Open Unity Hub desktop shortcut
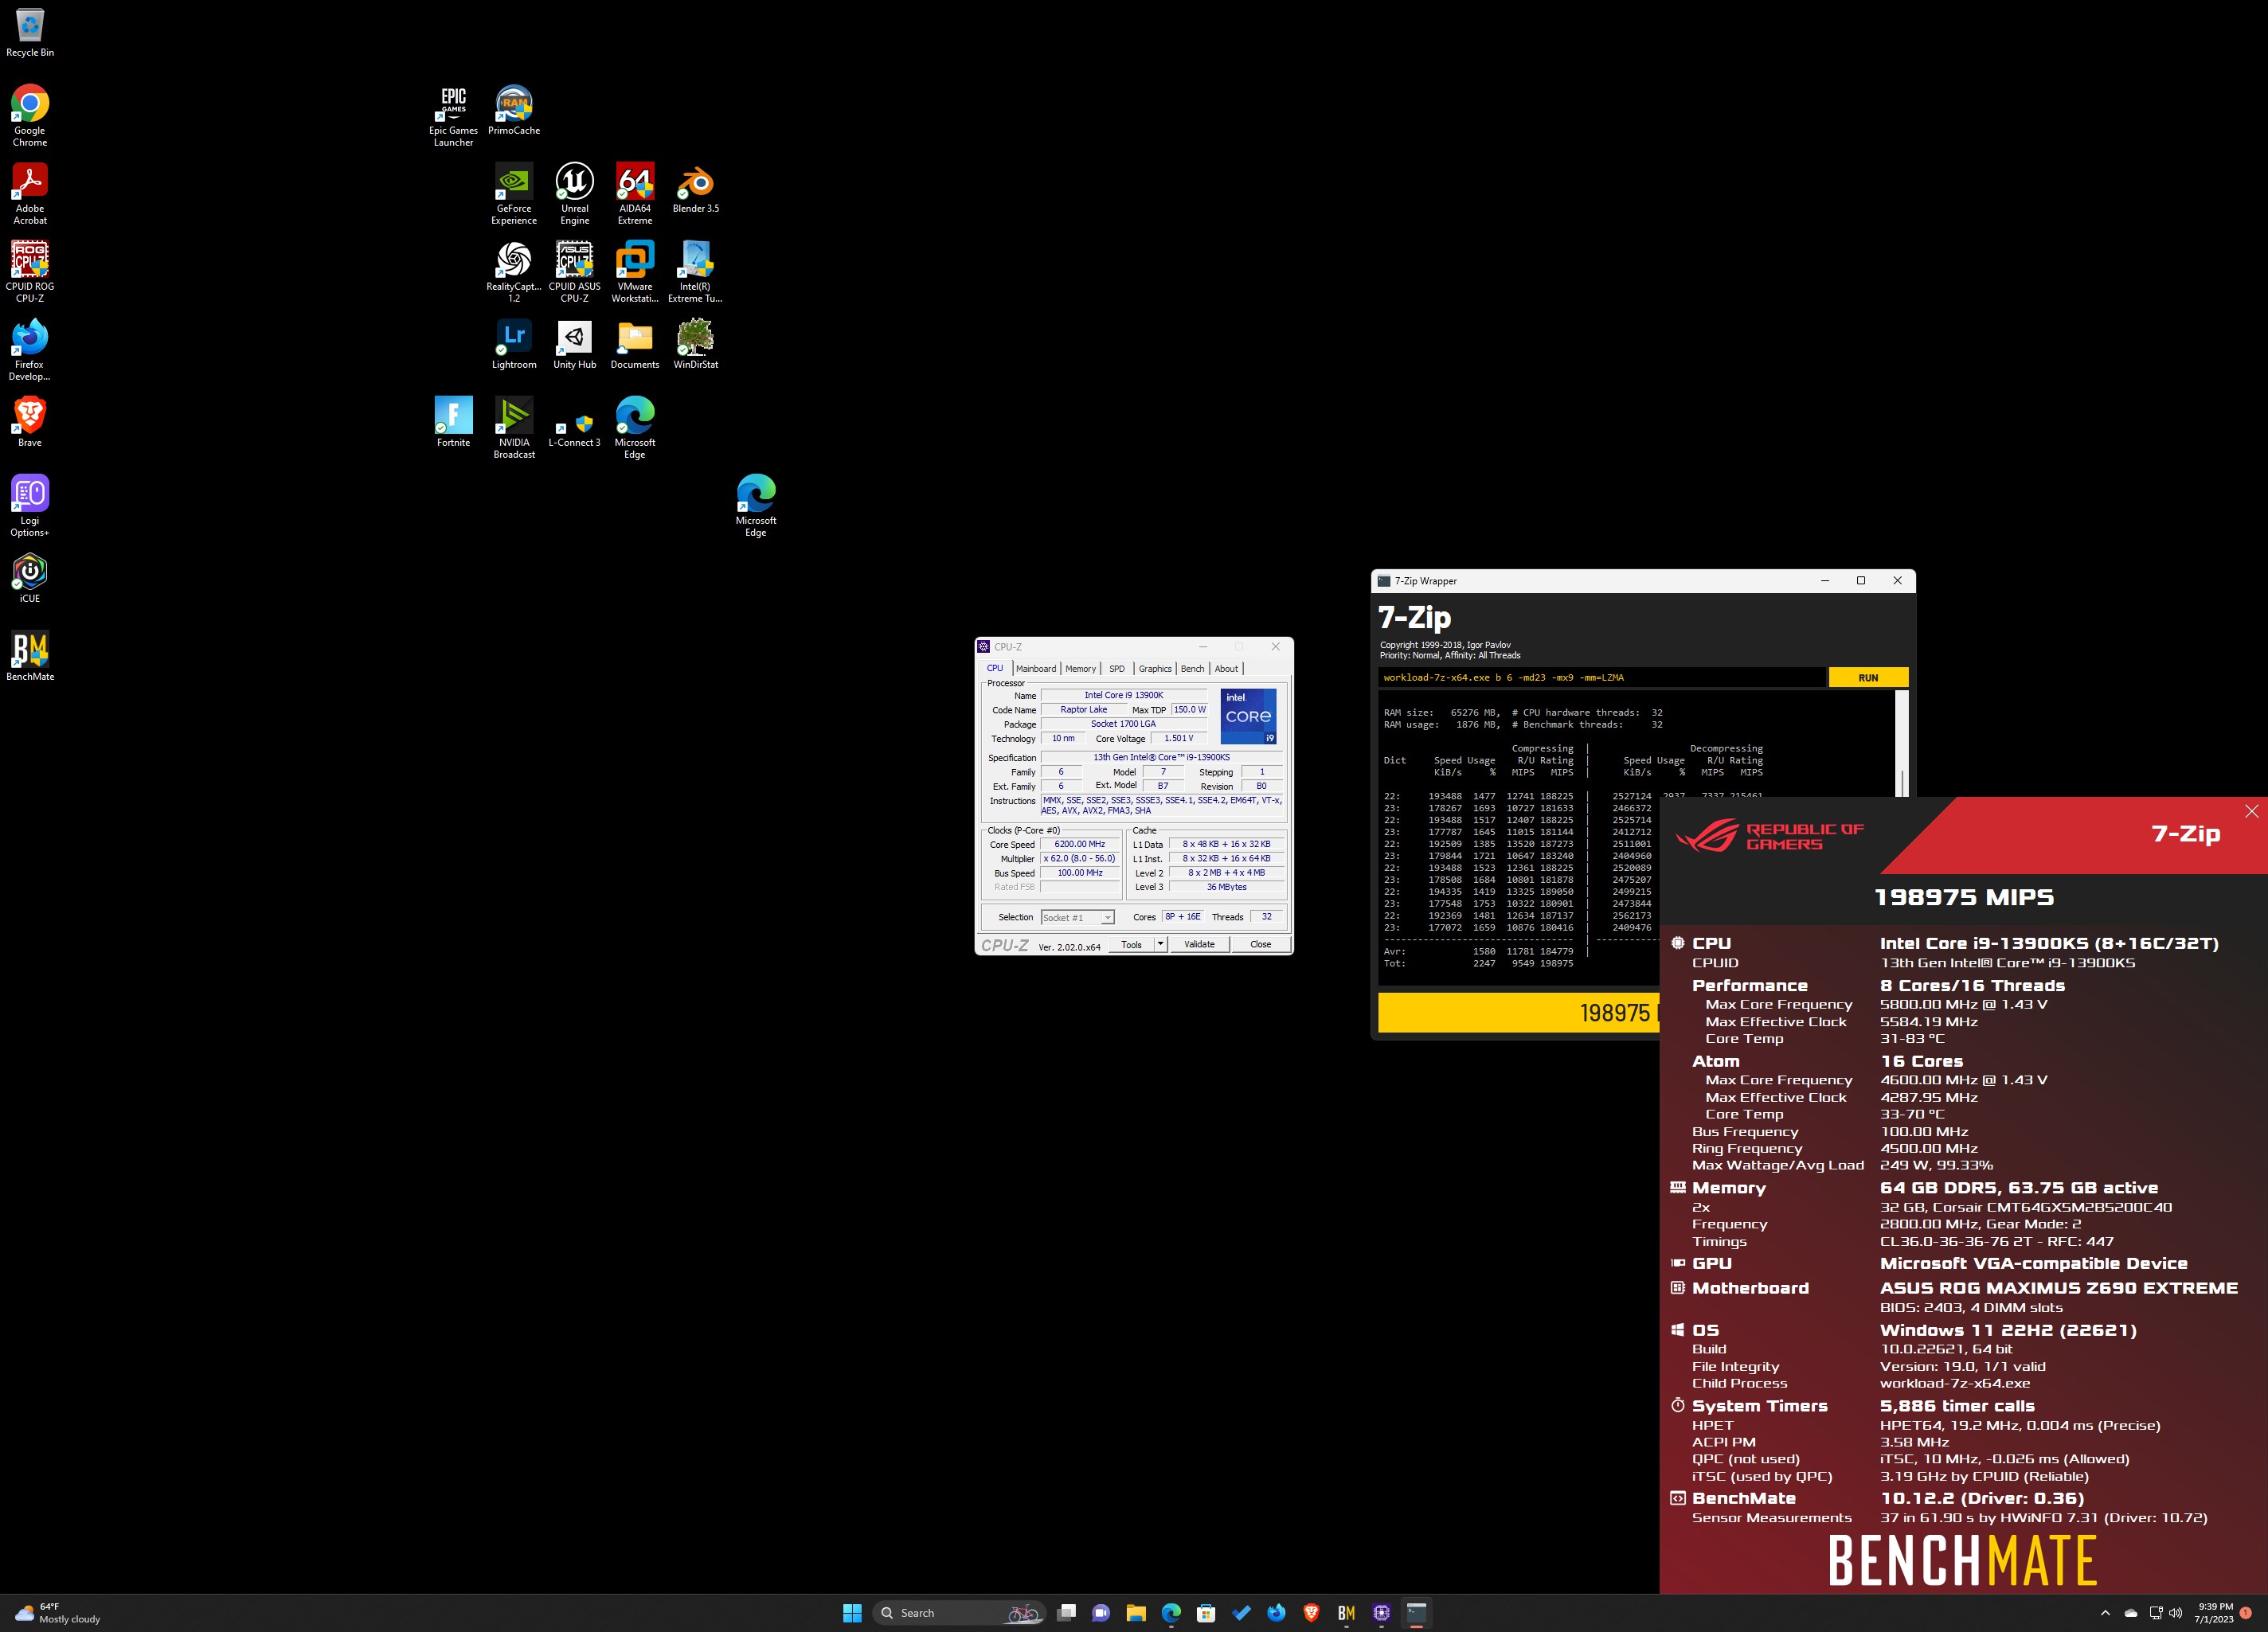2268x1632 pixels. click(x=575, y=344)
